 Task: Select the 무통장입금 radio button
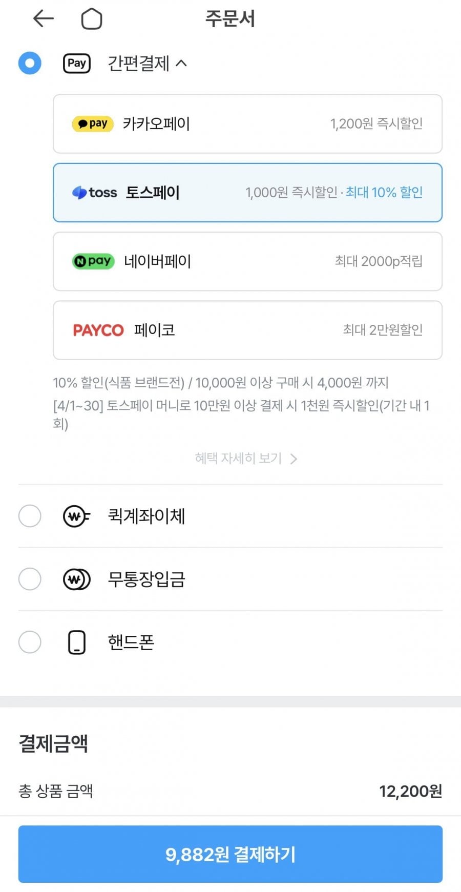point(30,579)
